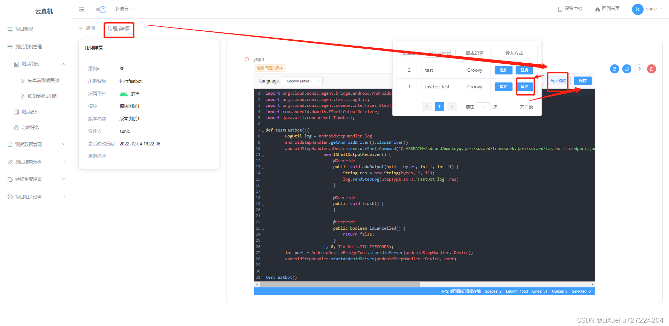Viewport: 669px width, 326px height.
Task: Expand the 测试结果分析 sidebar group
Action: click(x=36, y=162)
